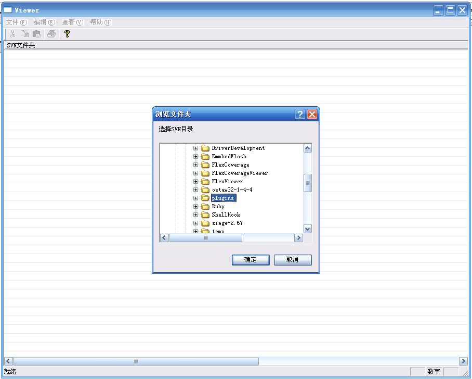Click the folder tree's scroll up arrow
The width and height of the screenshot is (472, 379).
(x=307, y=148)
